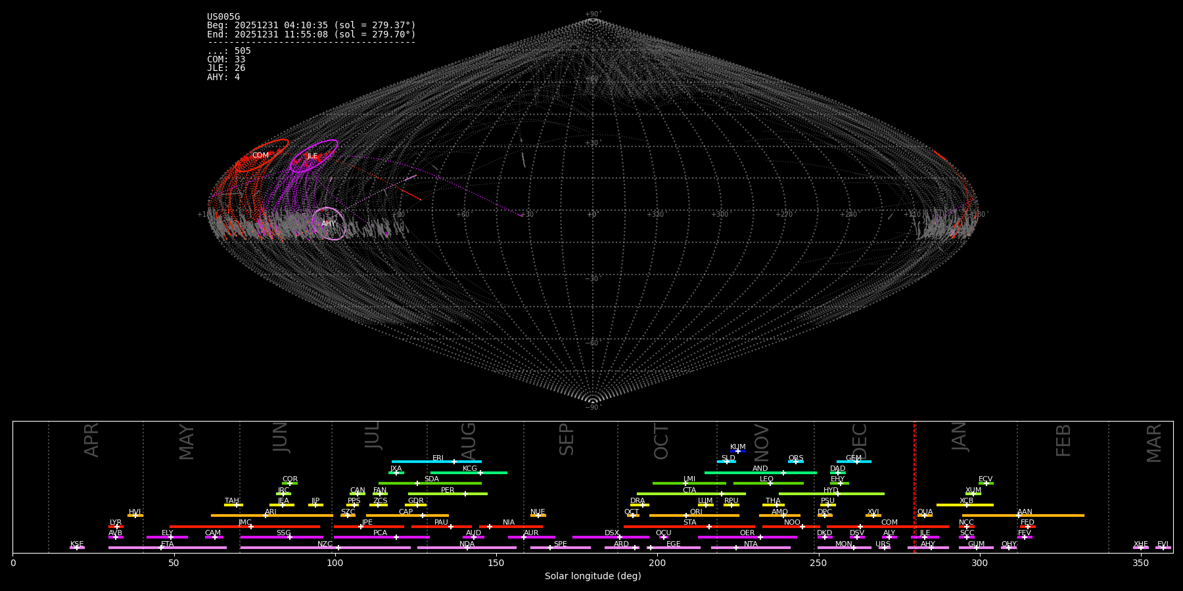Viewport: 1183px width, 591px height.
Task: Click the ETA shower label in the timeline
Action: (x=168, y=544)
